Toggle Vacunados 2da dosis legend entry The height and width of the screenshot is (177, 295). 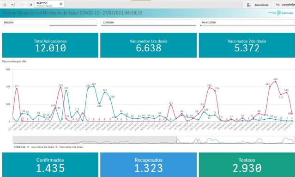(69, 147)
